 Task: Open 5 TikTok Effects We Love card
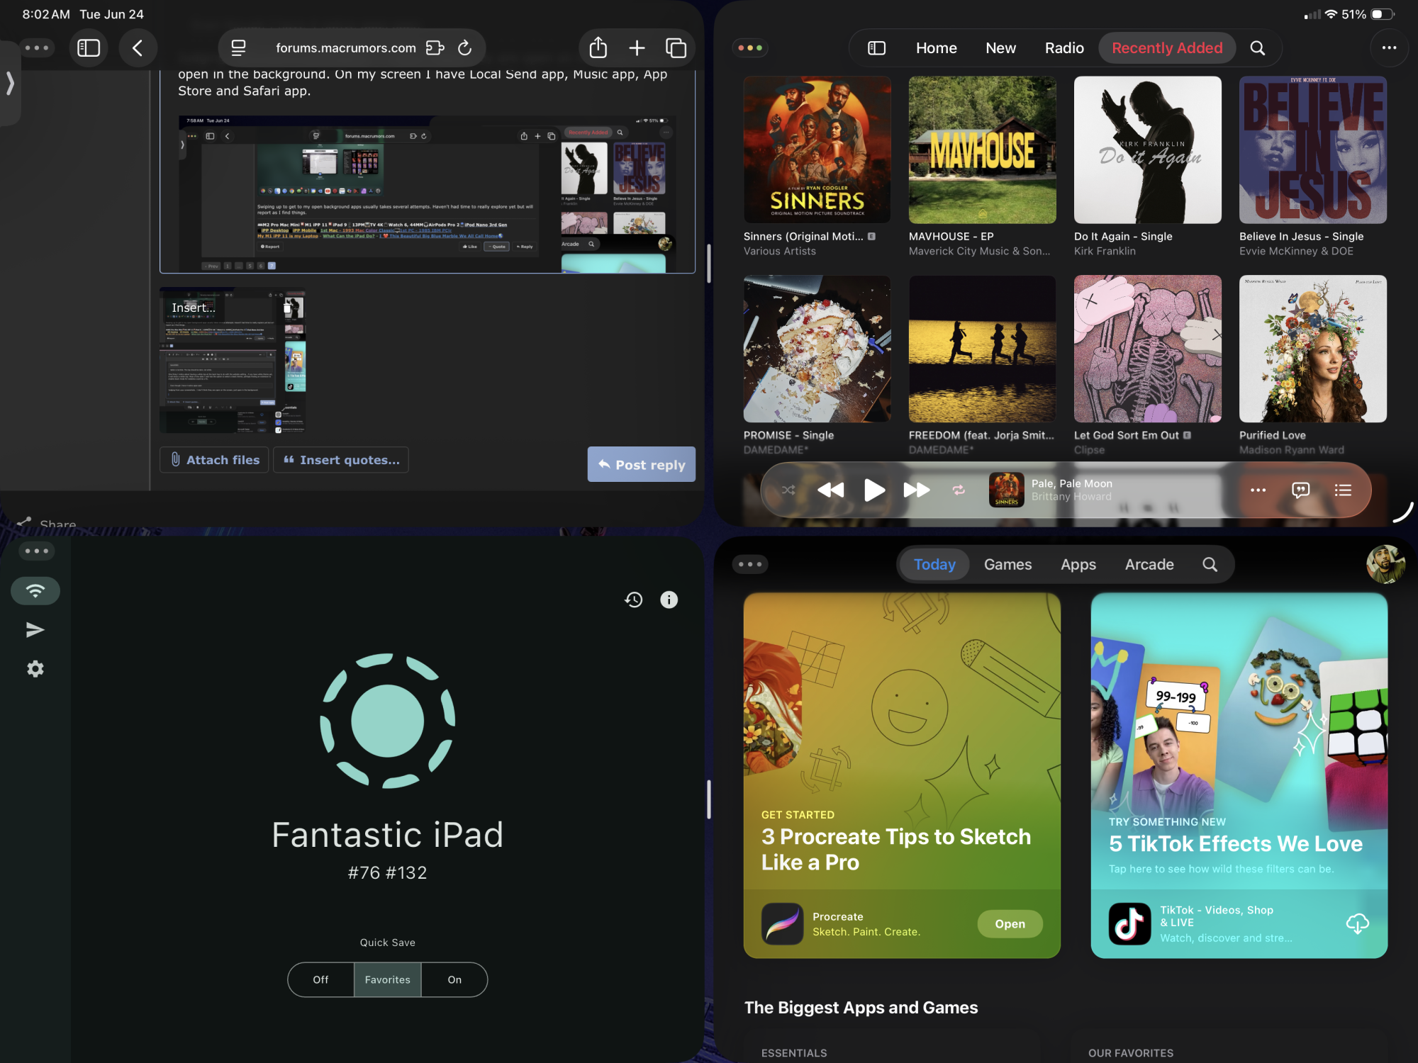click(x=1239, y=775)
